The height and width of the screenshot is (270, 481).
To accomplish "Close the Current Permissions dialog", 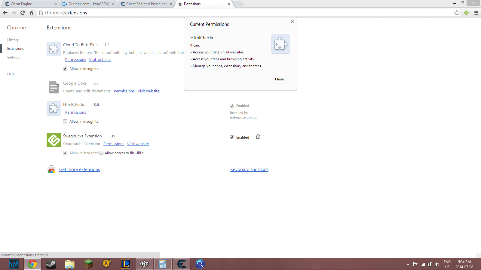I will tap(279, 79).
